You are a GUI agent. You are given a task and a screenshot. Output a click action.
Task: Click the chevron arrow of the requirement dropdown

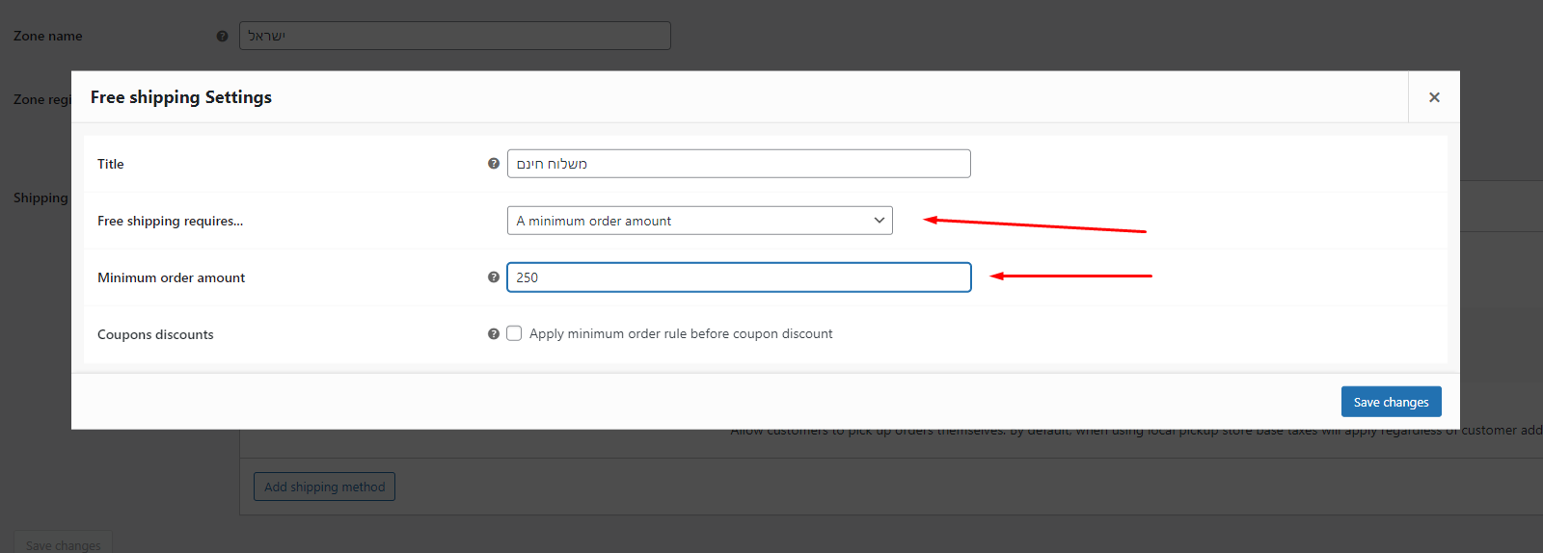(879, 221)
